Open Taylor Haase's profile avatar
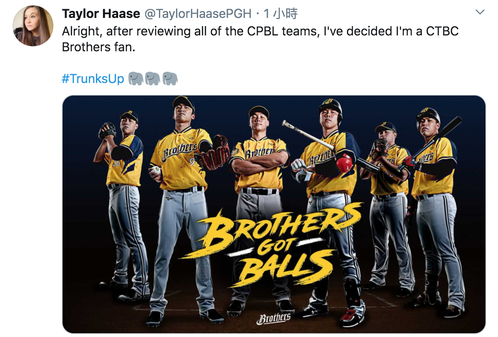This screenshot has width=498, height=337. coord(33,26)
